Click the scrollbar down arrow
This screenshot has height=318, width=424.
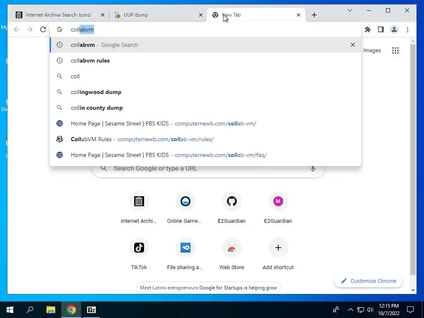click(x=413, y=290)
